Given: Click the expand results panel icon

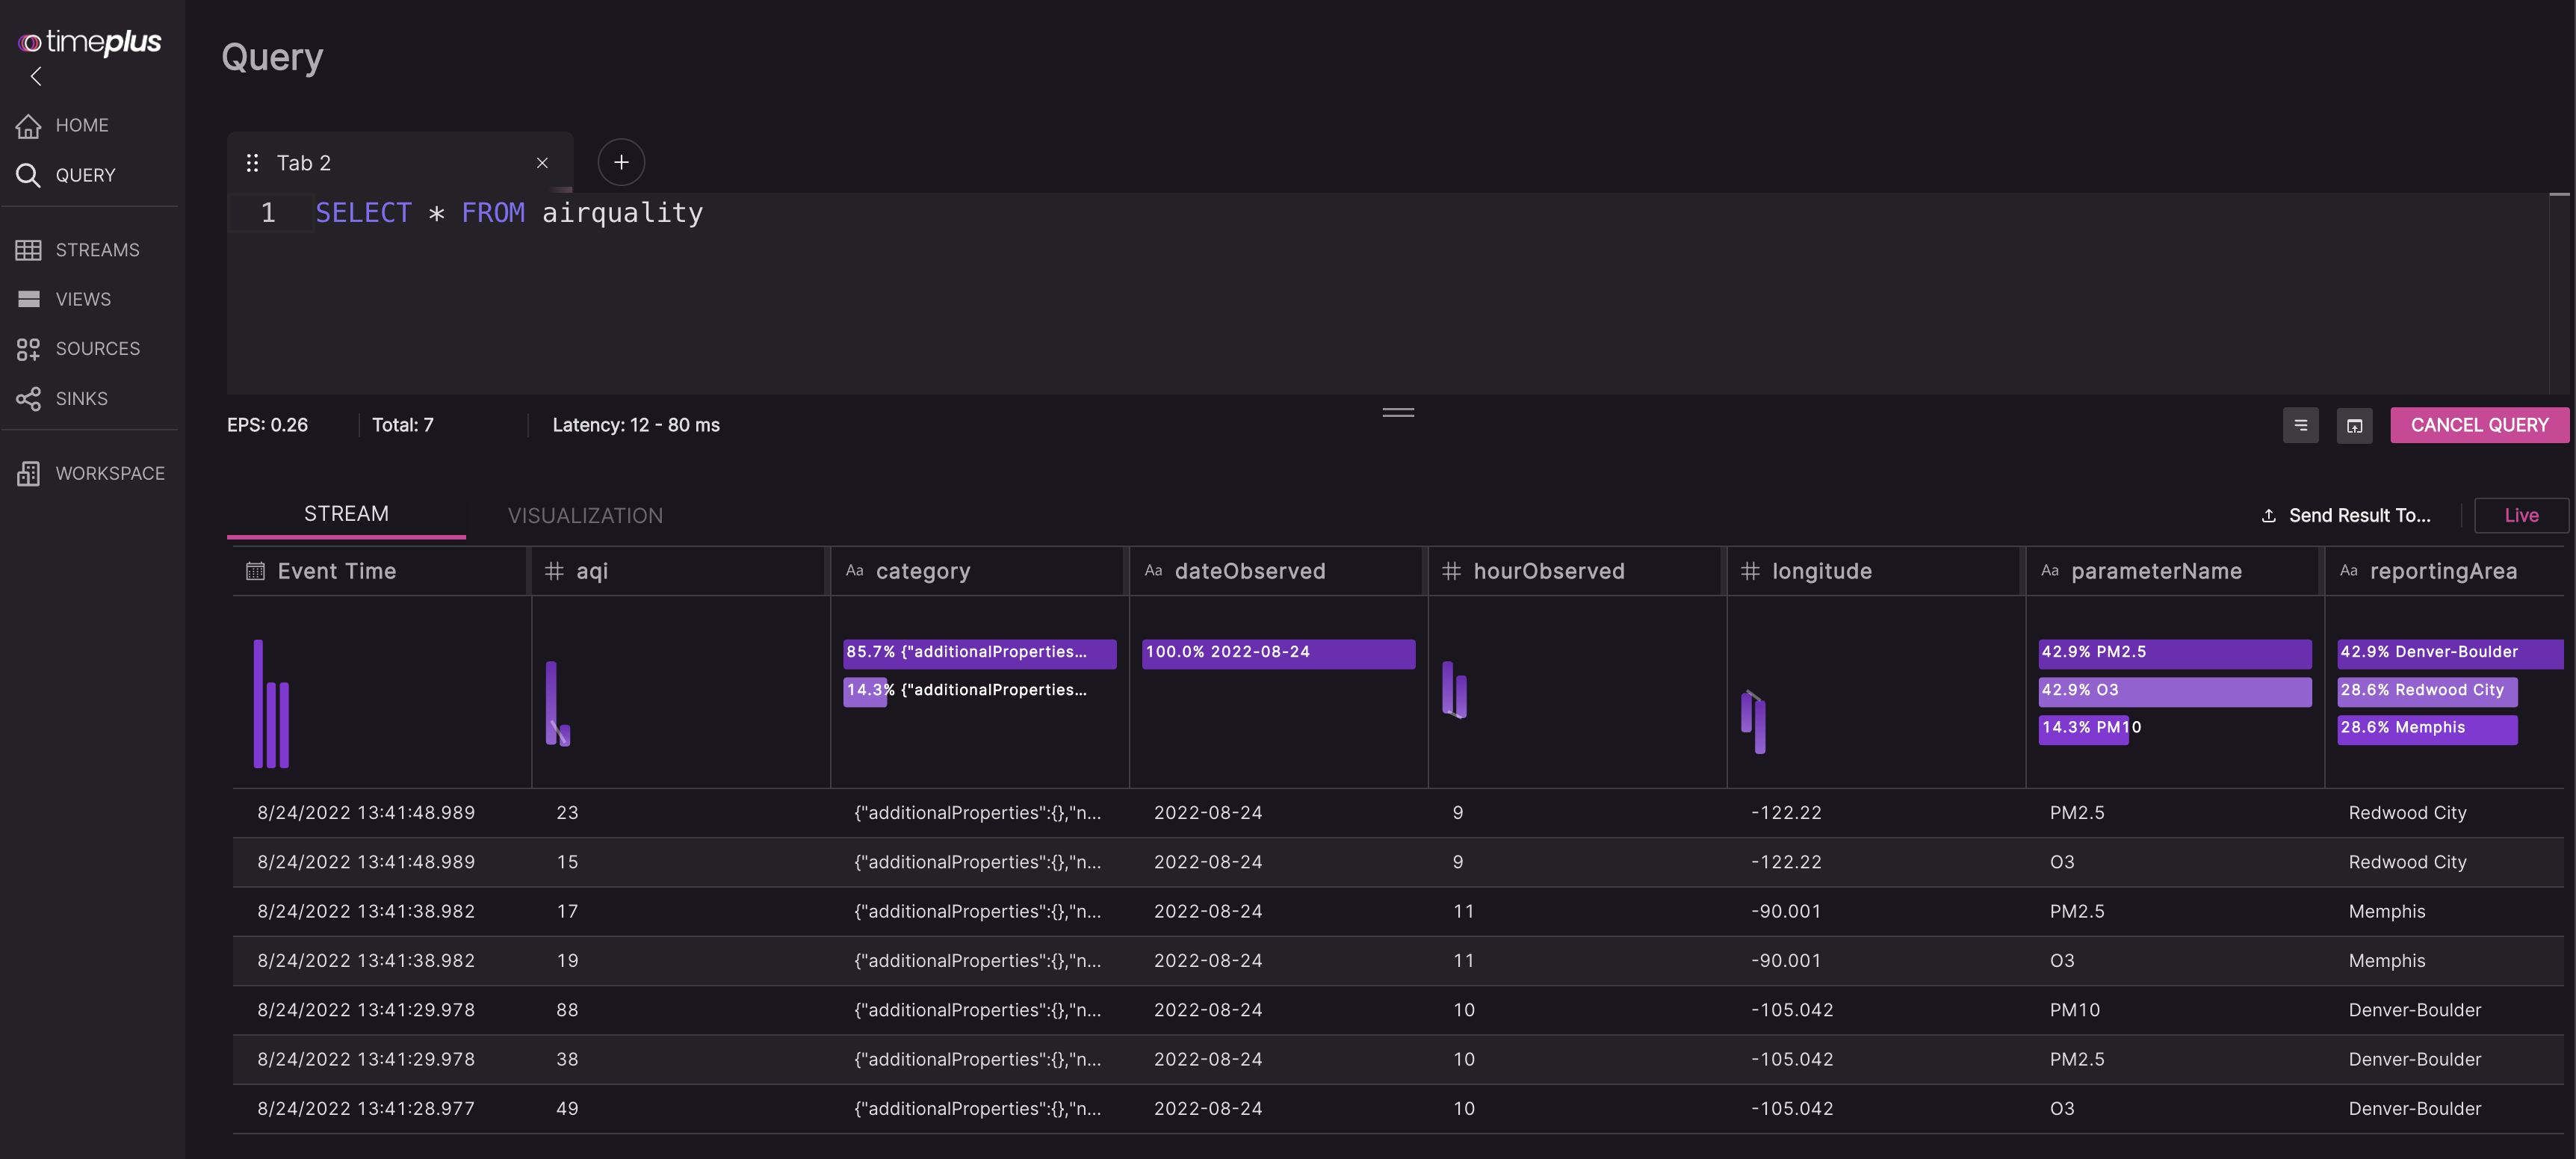Looking at the screenshot, I should tap(2354, 425).
